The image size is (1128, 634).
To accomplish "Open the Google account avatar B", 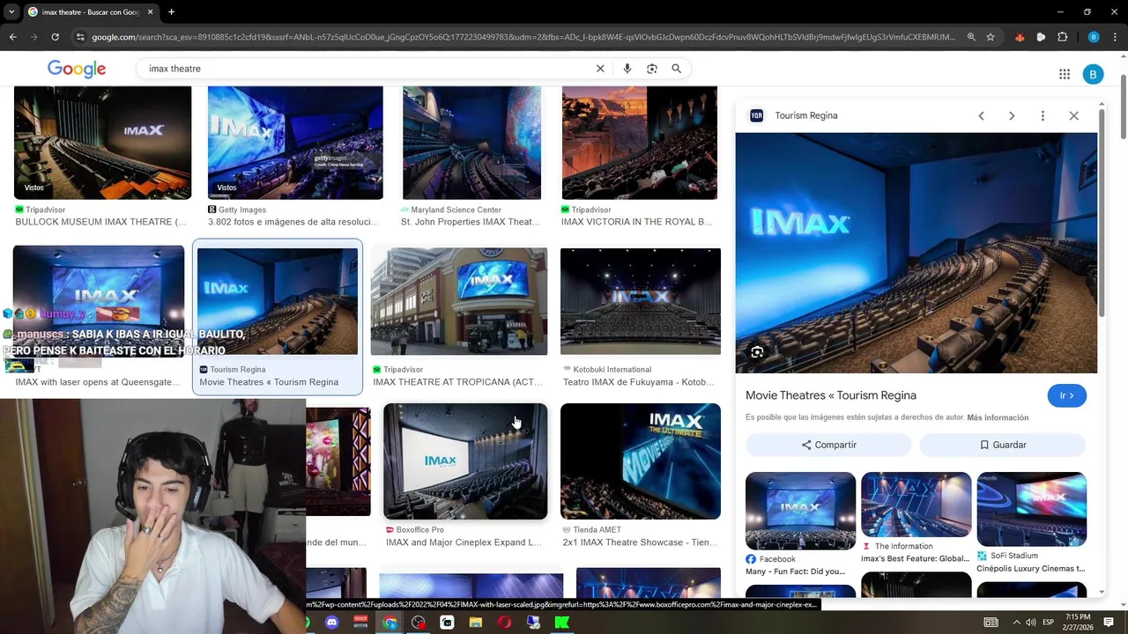I will [1093, 75].
